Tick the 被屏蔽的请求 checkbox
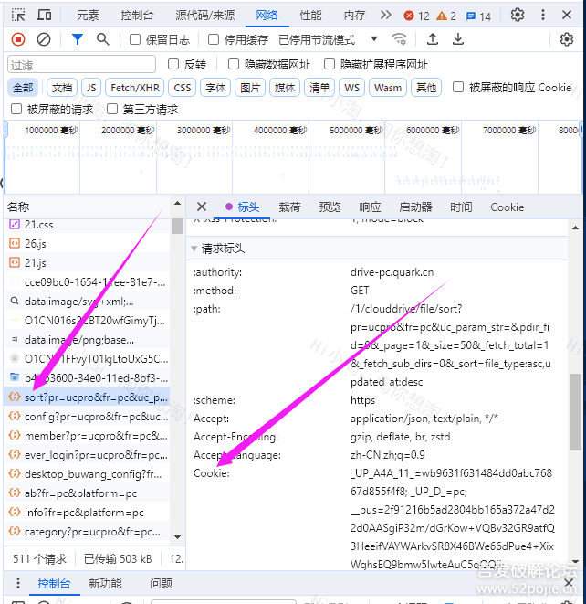This screenshot has width=586, height=604. (x=16, y=109)
